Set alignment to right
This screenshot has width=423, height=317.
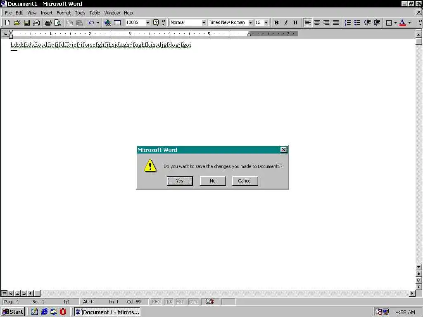tap(326, 23)
